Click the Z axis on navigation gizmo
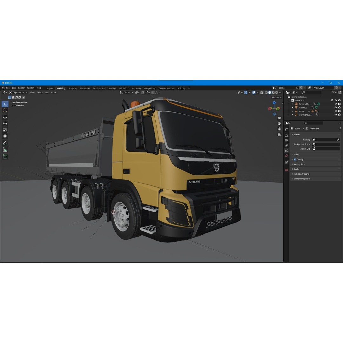The width and height of the screenshot is (343, 343). click(x=274, y=103)
